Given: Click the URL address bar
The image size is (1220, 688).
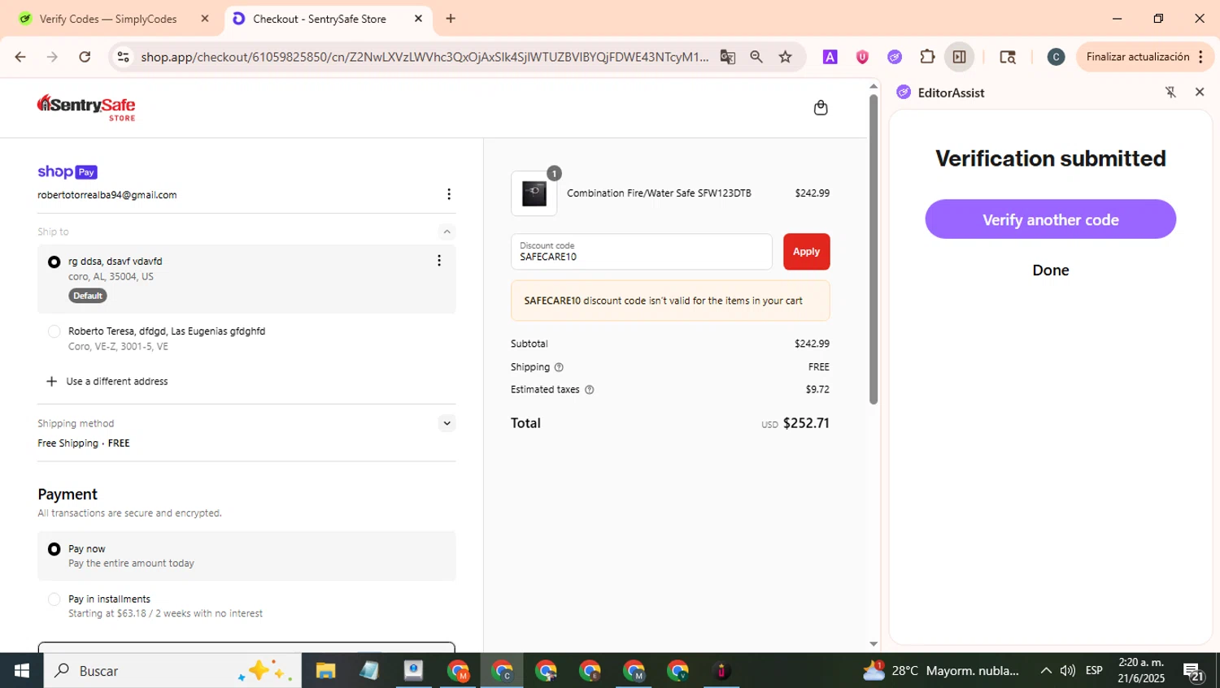Looking at the screenshot, I should click(x=425, y=57).
